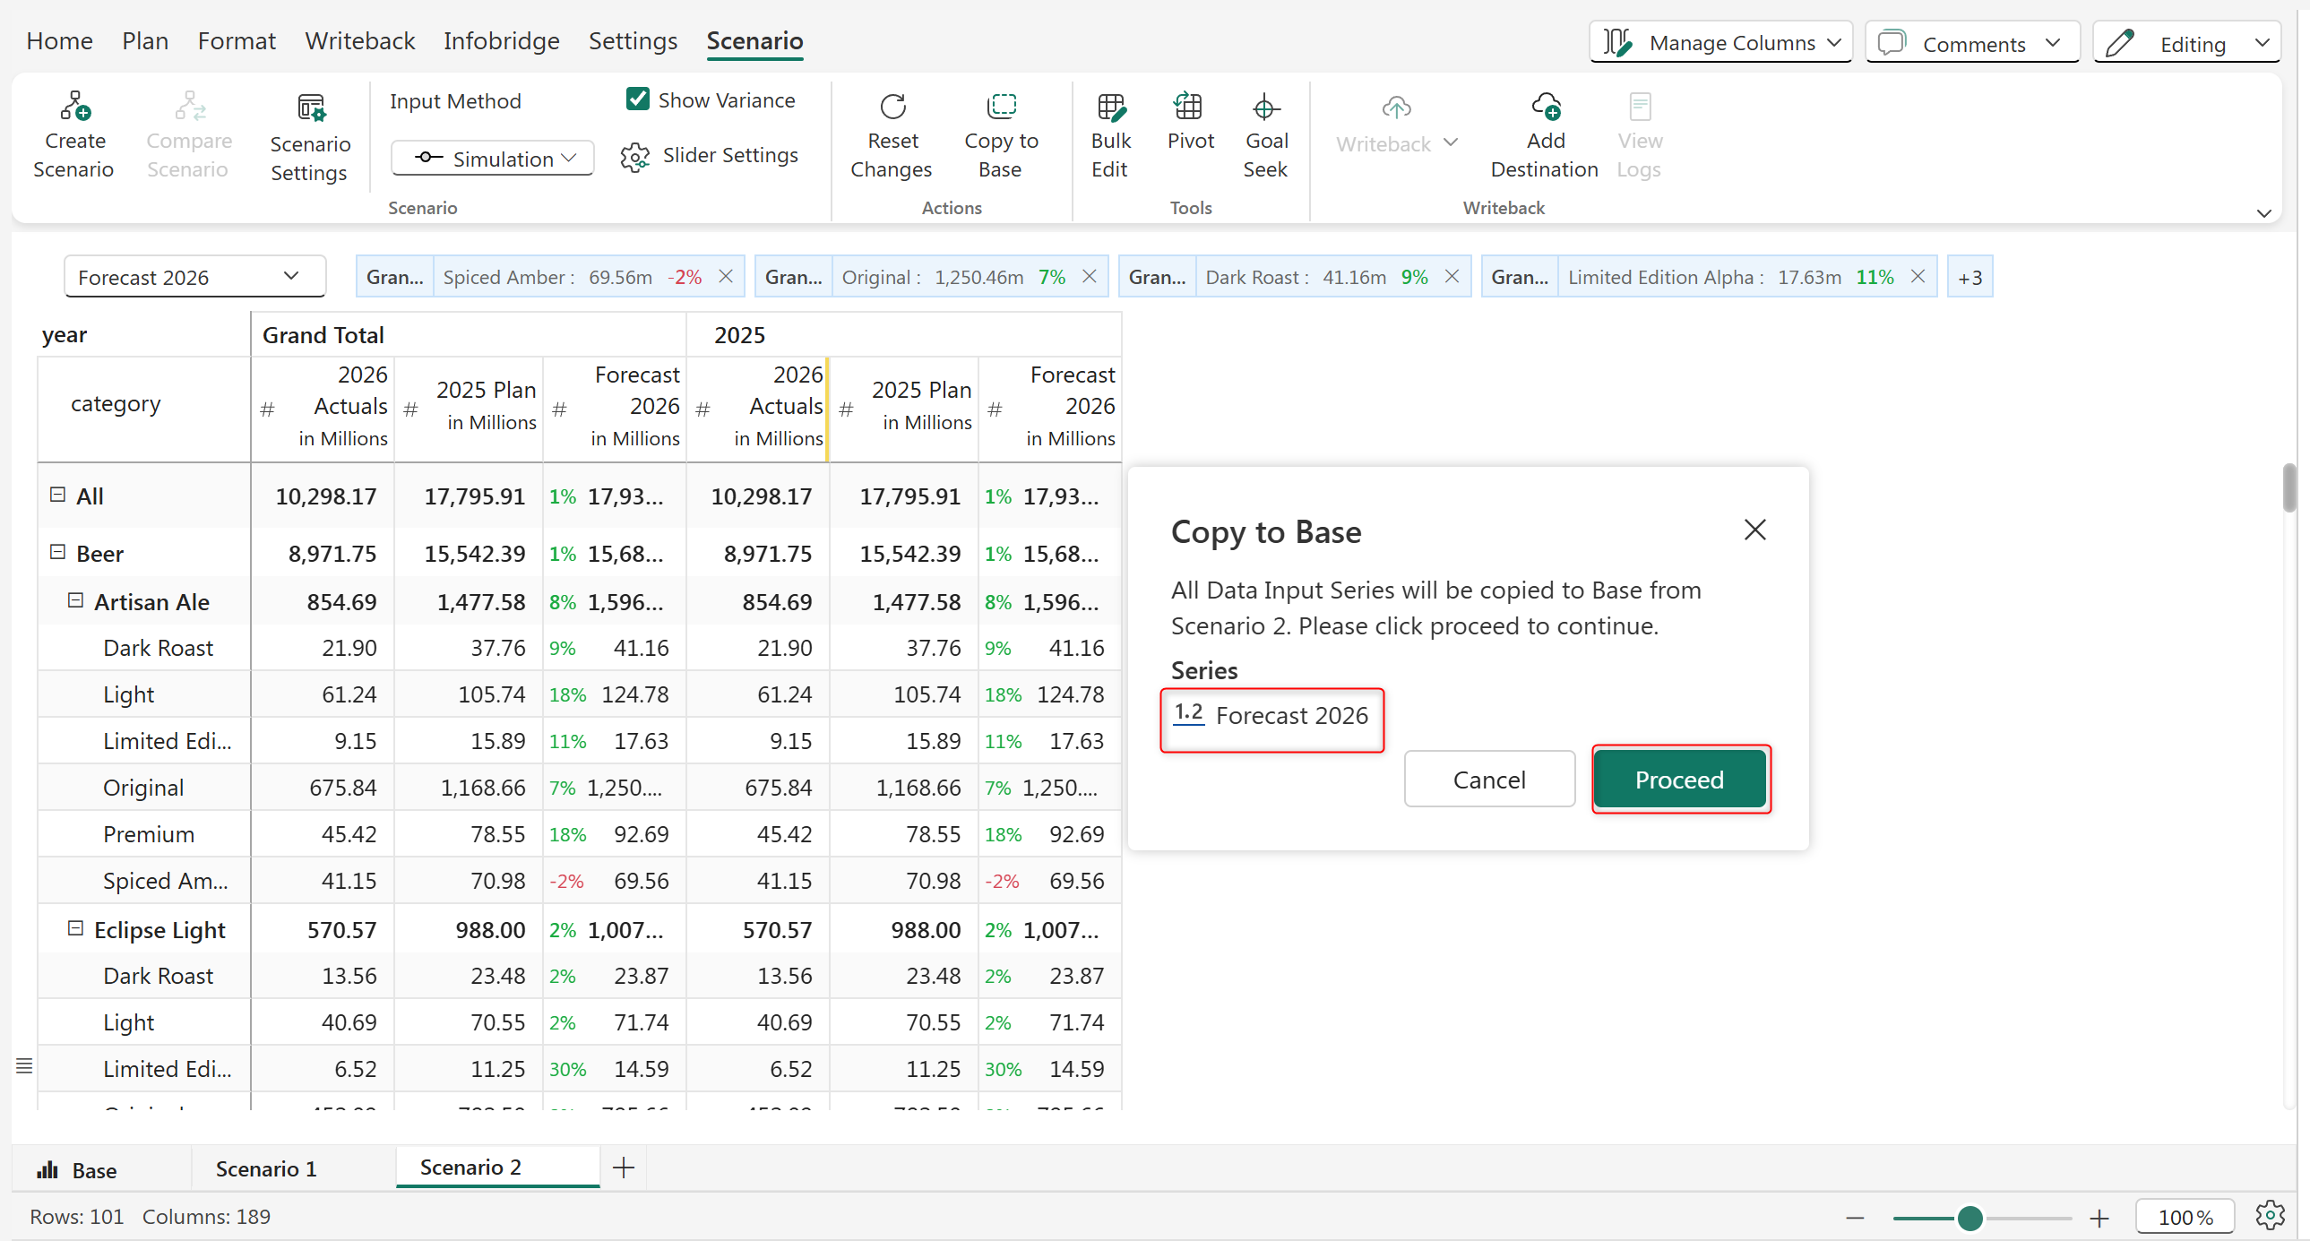Uncheck the Show Variance checkbox
The height and width of the screenshot is (1241, 2310).
[638, 99]
